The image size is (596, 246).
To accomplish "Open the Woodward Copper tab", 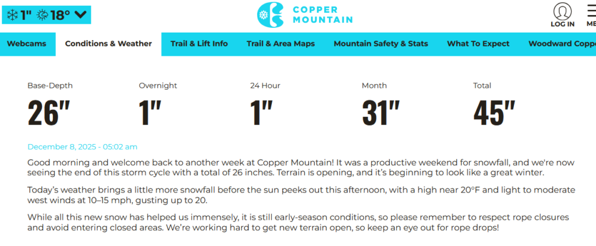I will [x=562, y=44].
